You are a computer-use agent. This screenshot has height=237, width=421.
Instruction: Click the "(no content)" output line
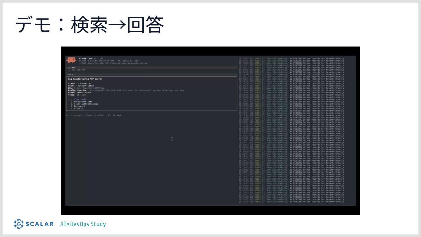pos(79,70)
